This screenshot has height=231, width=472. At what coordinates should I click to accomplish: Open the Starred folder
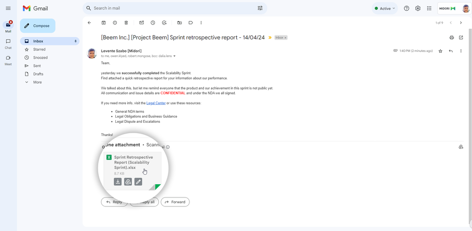click(39, 49)
